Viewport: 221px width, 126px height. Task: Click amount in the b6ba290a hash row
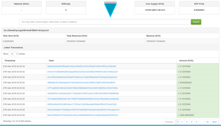tap(184, 66)
